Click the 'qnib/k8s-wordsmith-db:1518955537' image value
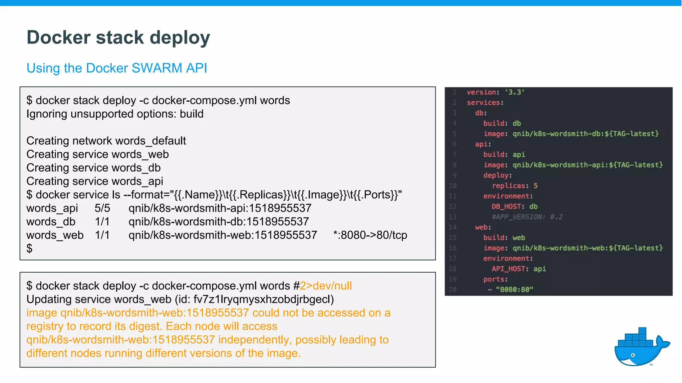682x383 pixels. tap(219, 222)
